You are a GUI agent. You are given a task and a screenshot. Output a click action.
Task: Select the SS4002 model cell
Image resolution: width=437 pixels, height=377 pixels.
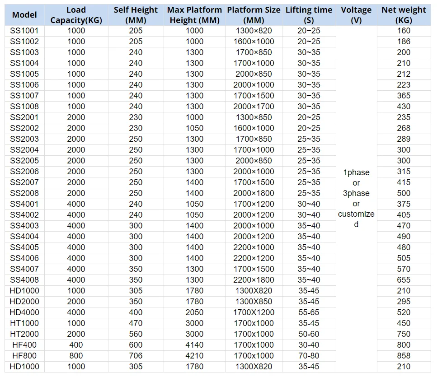click(24, 215)
